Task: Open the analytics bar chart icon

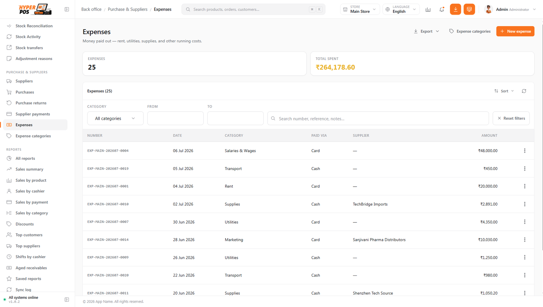Action: click(x=428, y=9)
